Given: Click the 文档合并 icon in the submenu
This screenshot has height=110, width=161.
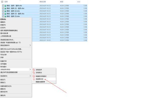Looking at the screenshot, I should coord(34,70).
